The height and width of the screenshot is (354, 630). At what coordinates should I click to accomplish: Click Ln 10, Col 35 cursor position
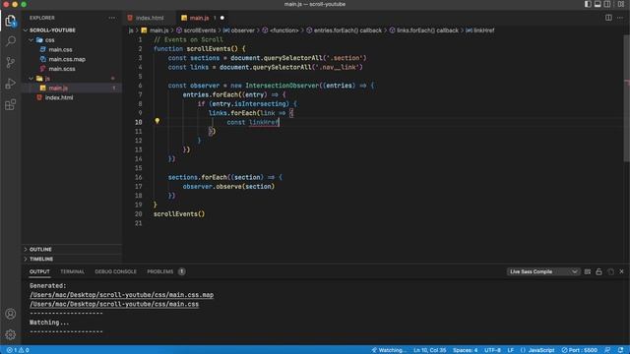pyautogui.click(x=430, y=350)
